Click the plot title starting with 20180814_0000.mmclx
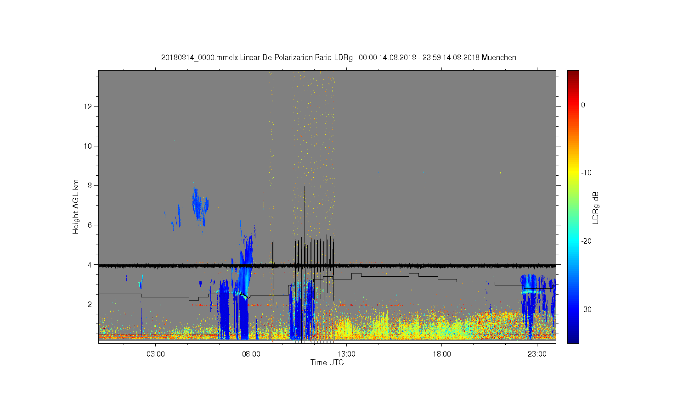The width and height of the screenshot is (689, 413). point(339,58)
